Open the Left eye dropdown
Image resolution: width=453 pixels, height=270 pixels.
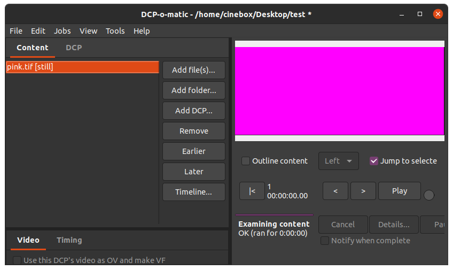(x=338, y=161)
